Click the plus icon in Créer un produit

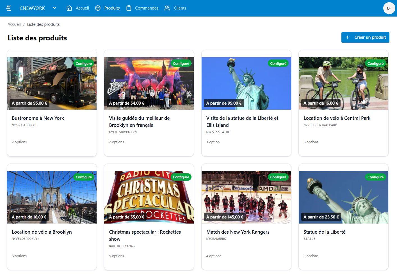[347, 37]
